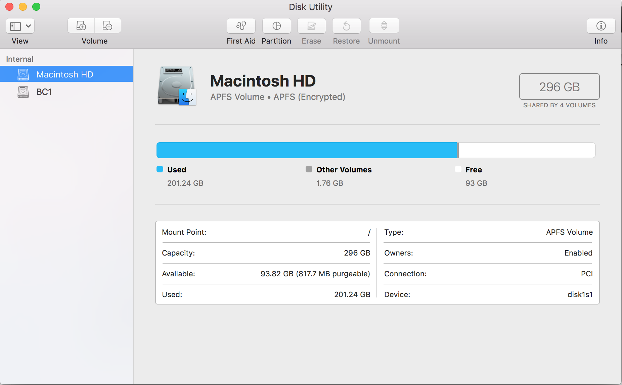Click the First Aid stethoscope icon
This screenshot has height=385, width=622.
pos(241,26)
